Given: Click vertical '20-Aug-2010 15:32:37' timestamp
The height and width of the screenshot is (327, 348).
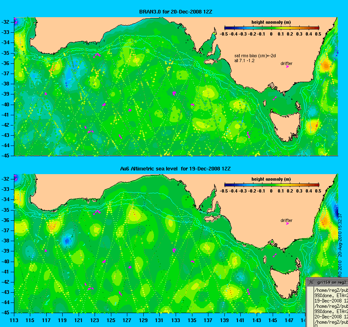Looking at the screenshot, I should click(340, 235).
